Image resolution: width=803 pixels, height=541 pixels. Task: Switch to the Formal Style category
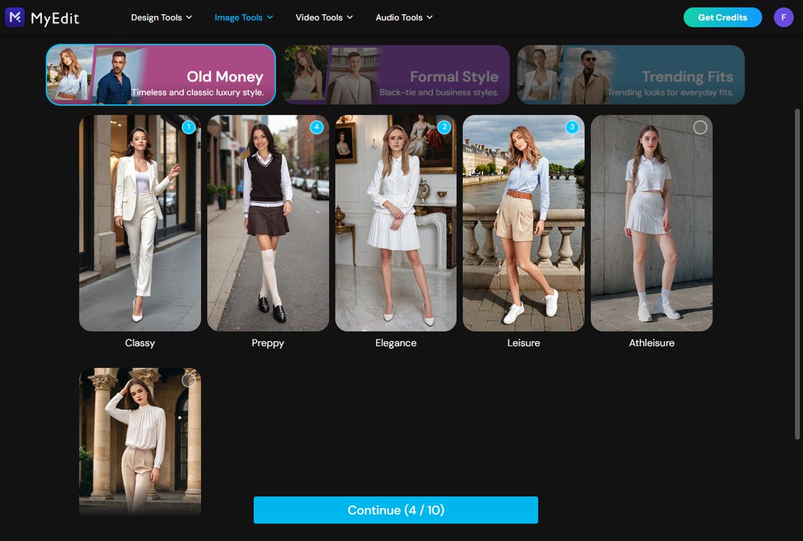(395, 74)
